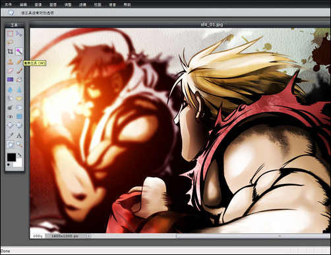Screen dimensions: 331x255
Task: Open the black foreground color swatch
Action: [x=11, y=157]
